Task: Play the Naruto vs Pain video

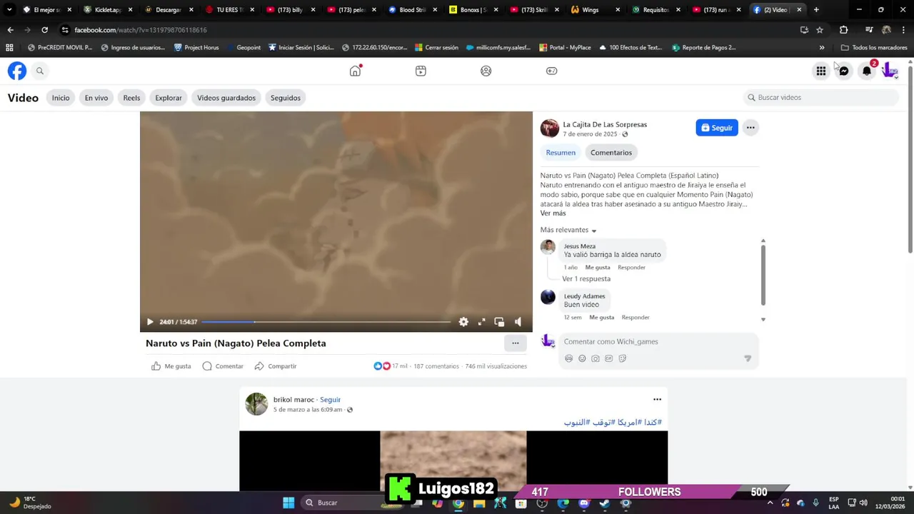Action: click(150, 322)
